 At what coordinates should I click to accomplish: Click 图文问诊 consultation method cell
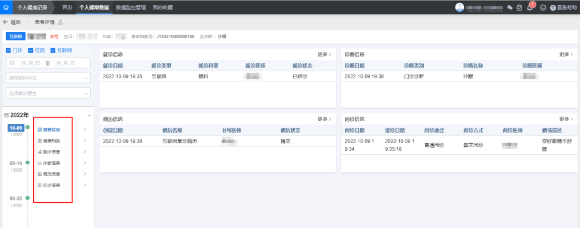[x=473, y=145]
